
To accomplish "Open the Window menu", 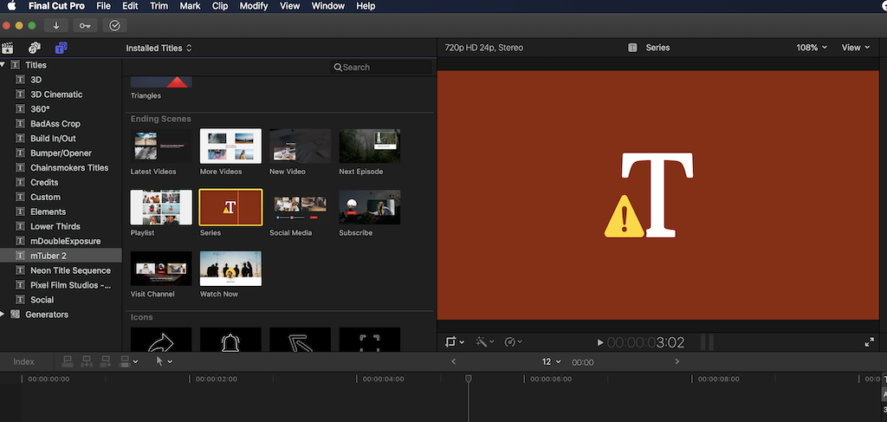I will [328, 6].
